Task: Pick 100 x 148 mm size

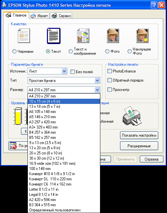Action: pos(64,169)
